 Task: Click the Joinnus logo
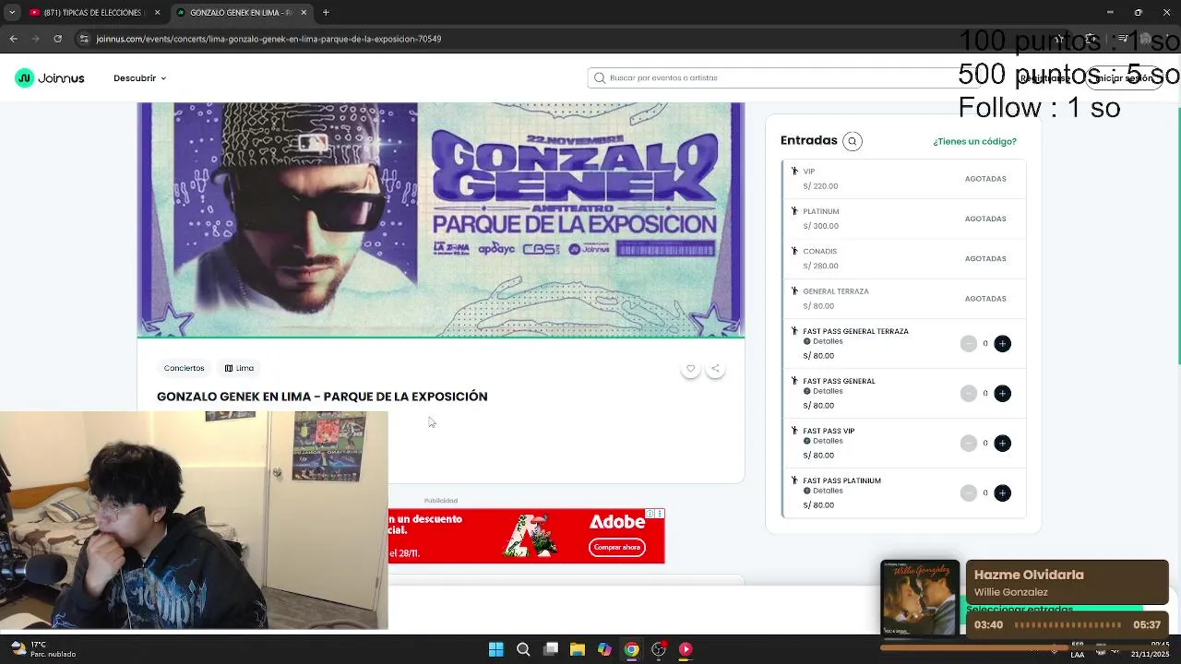(50, 78)
